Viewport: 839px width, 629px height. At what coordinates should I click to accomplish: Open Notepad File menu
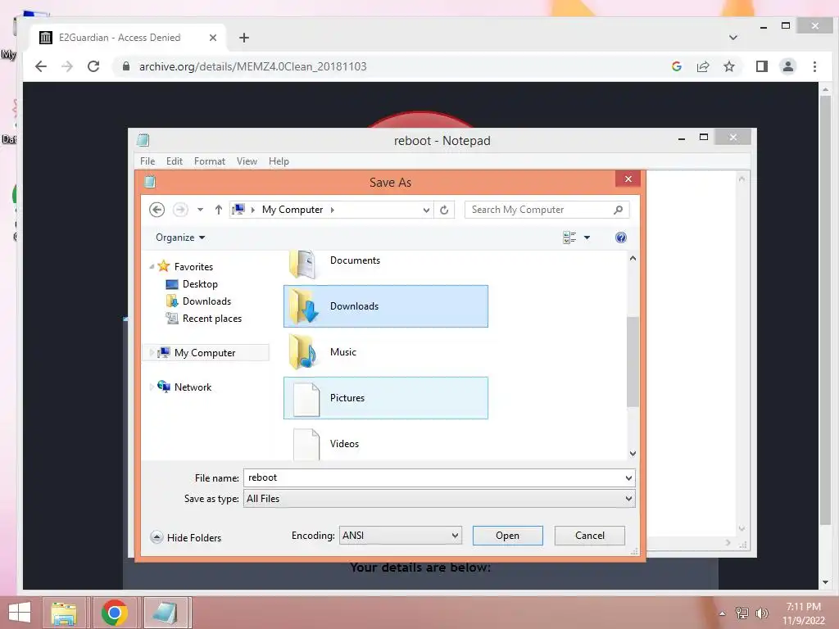(147, 161)
